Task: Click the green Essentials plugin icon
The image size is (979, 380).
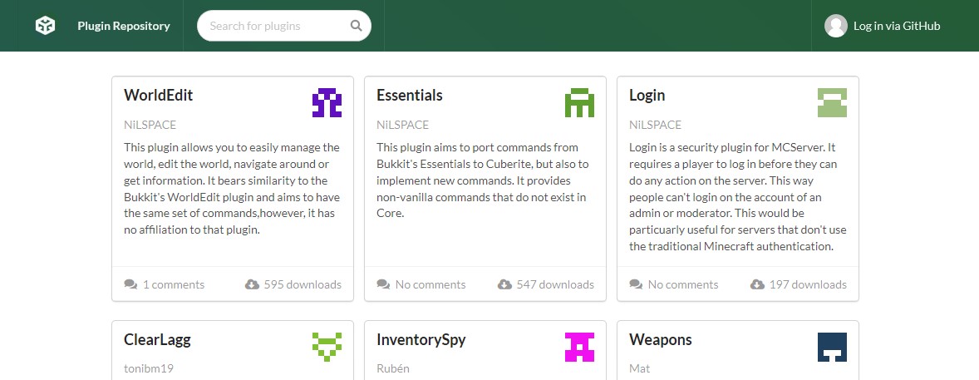Action: pyautogui.click(x=579, y=102)
